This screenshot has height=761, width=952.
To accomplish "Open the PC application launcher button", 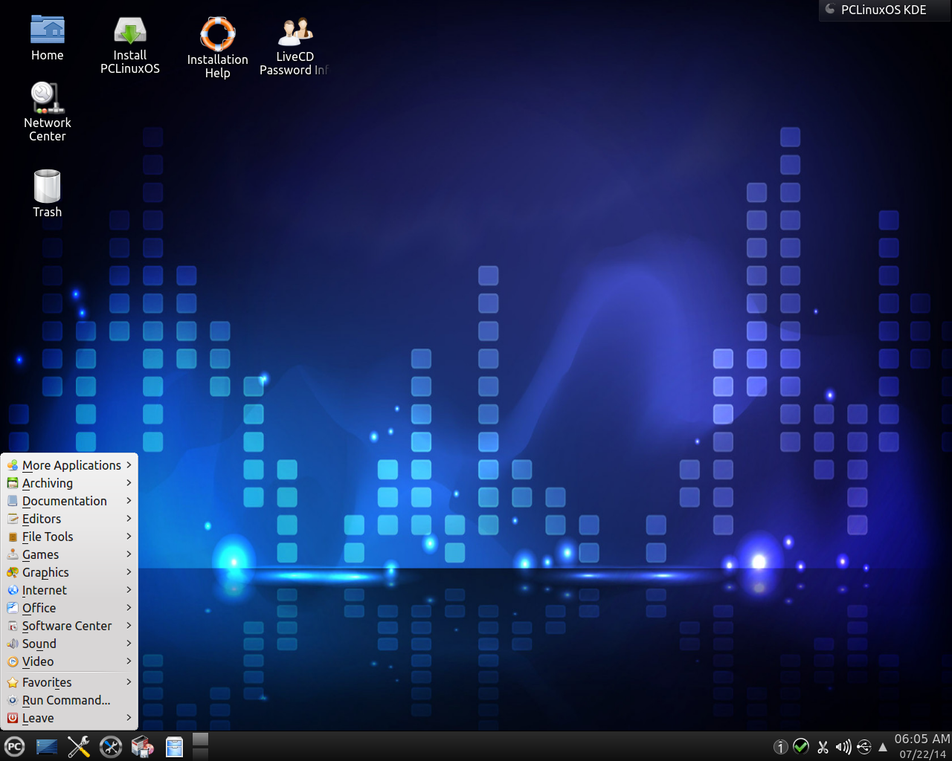I will point(15,747).
